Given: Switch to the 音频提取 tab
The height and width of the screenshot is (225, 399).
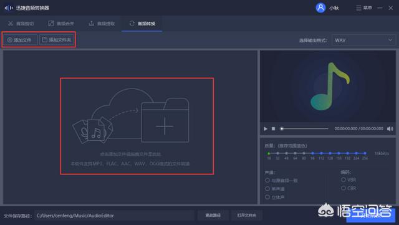Looking at the screenshot, I should pyautogui.click(x=102, y=24).
